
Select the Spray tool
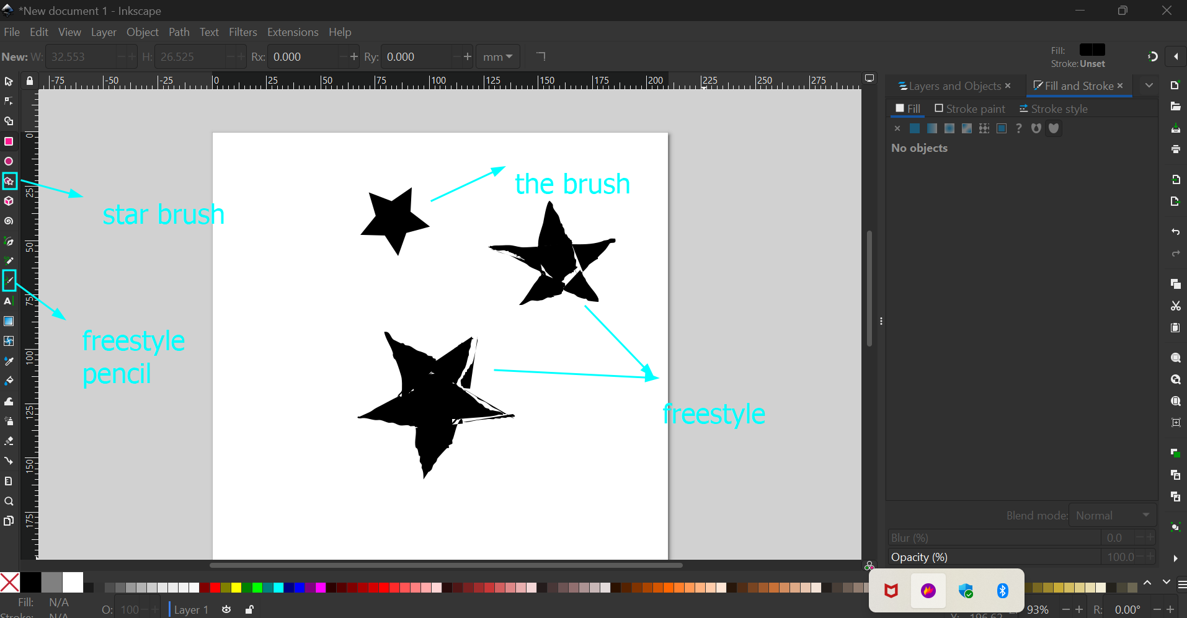9,421
